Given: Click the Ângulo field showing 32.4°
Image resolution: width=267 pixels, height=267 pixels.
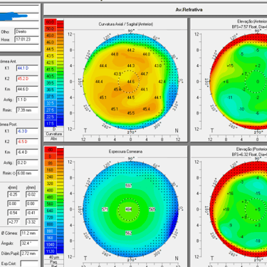Looking at the screenshot, I should coord(29,244).
